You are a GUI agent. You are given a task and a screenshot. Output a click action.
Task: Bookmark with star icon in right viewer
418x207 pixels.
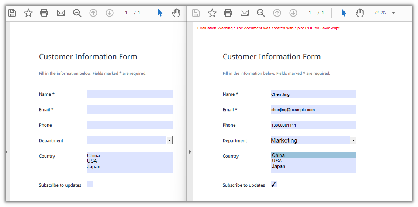pyautogui.click(x=212, y=13)
